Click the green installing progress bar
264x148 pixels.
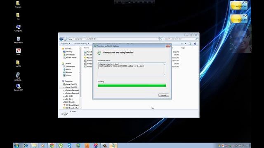(132, 86)
